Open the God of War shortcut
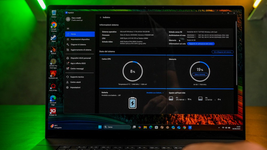This screenshot has width=267, height=150. click(53, 87)
